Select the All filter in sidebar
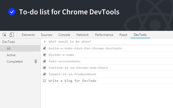Viewport: 173px width, 108px height. coord(9,49)
